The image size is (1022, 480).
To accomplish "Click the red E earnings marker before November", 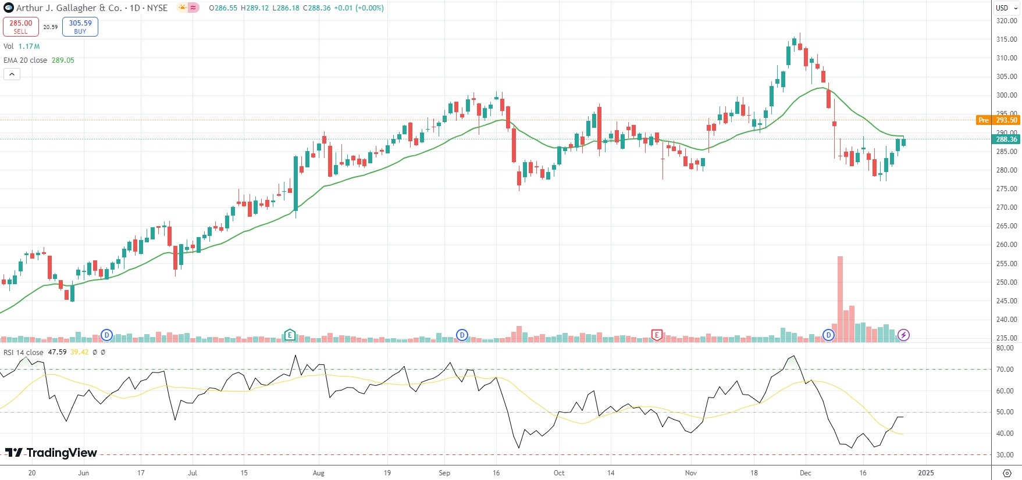I will (657, 335).
